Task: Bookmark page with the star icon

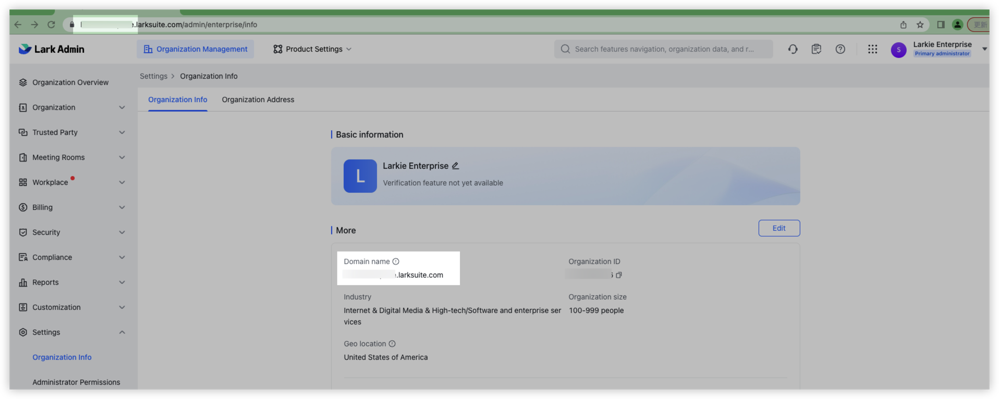Action: [x=920, y=24]
